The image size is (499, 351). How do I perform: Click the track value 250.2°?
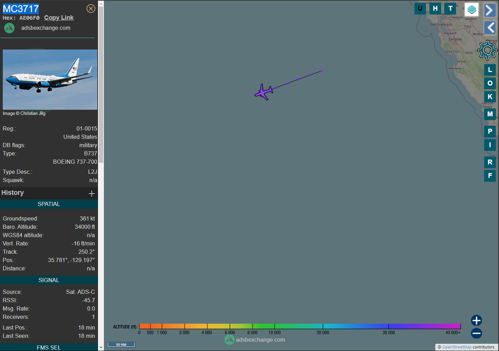pyautogui.click(x=87, y=252)
